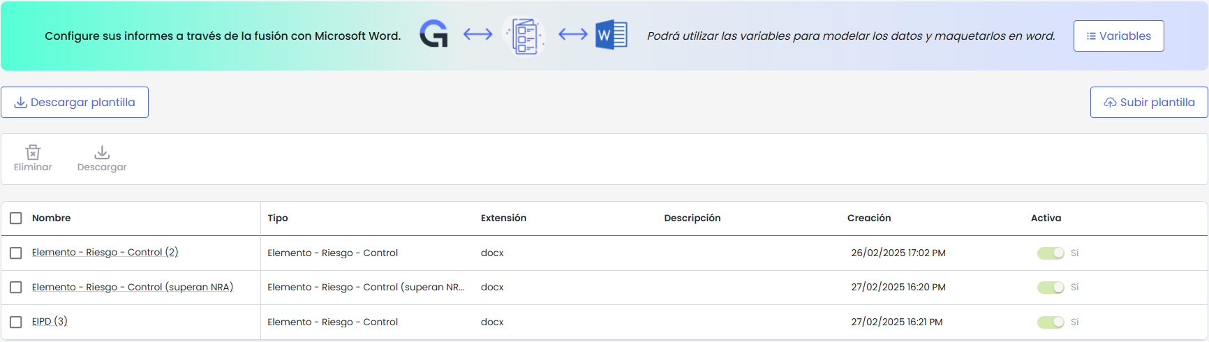Open the Variables list

1118,36
